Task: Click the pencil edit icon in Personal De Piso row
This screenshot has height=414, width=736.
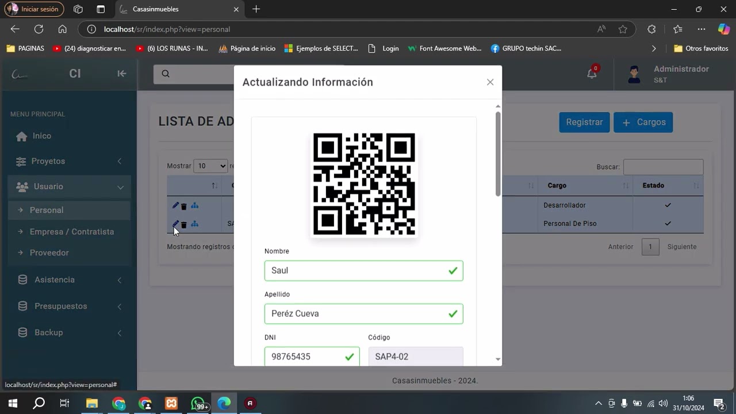Action: point(175,224)
